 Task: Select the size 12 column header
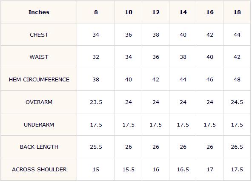click(156, 12)
